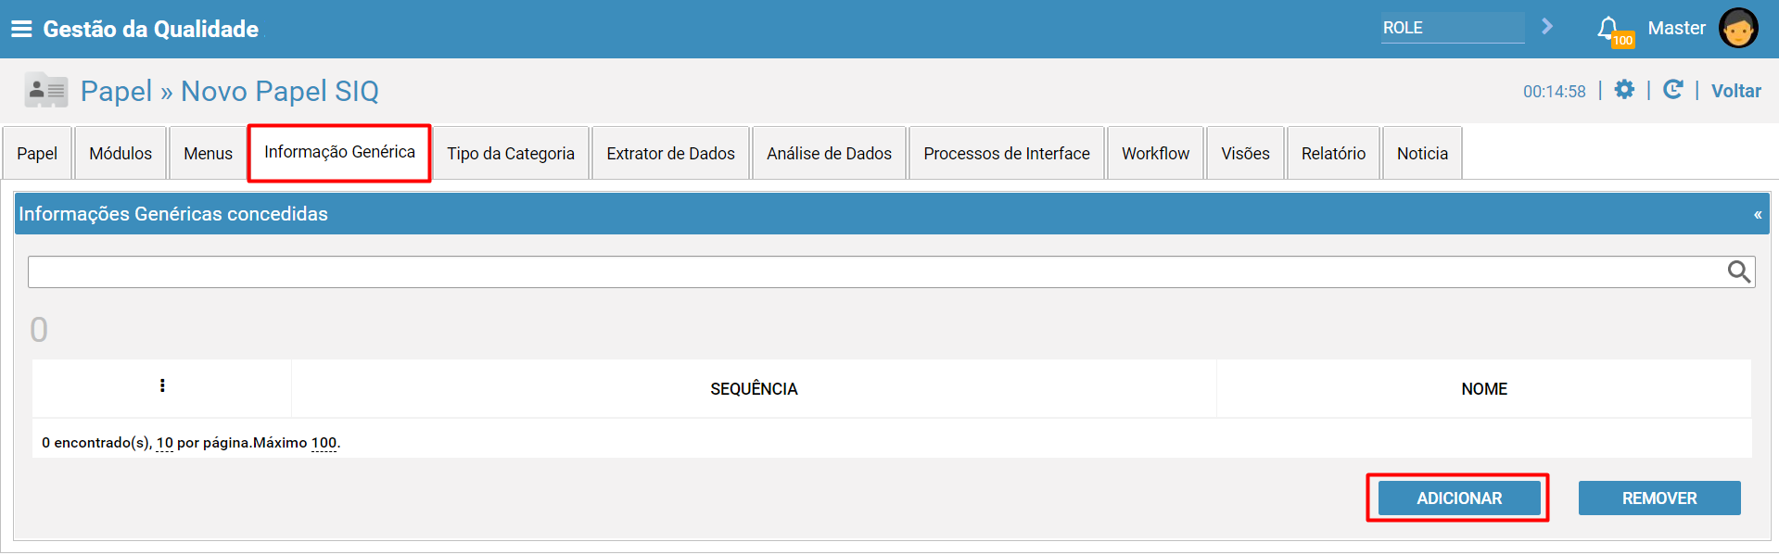Click the Gestão da Qualidade title

pos(151,29)
